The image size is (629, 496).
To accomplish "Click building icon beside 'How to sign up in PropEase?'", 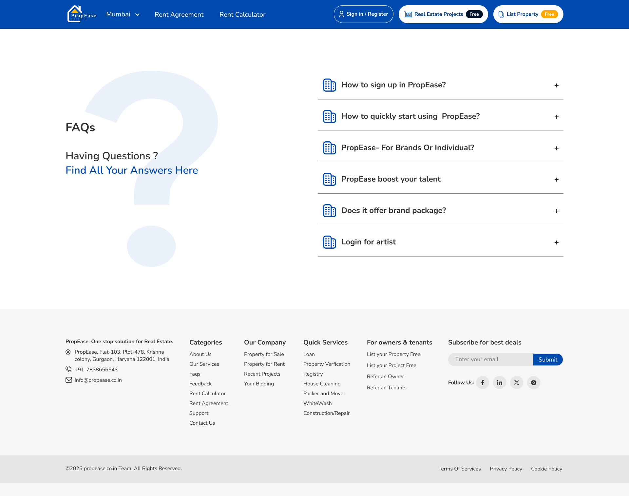I will point(330,85).
